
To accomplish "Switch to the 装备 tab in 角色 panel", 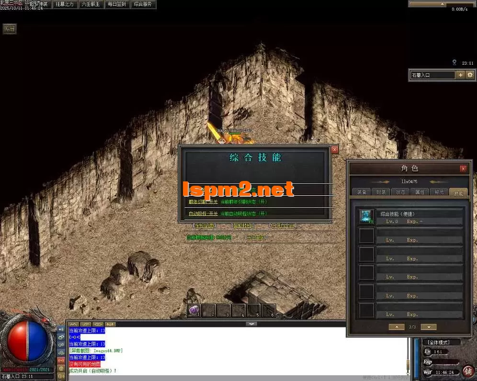I will coord(362,192).
